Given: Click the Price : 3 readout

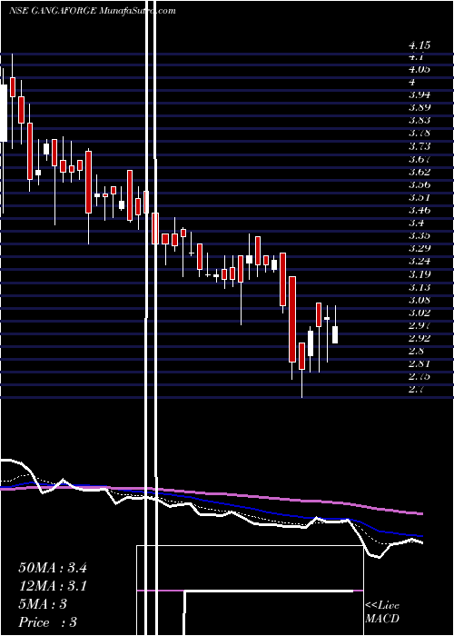Looking at the screenshot, I should tap(48, 622).
